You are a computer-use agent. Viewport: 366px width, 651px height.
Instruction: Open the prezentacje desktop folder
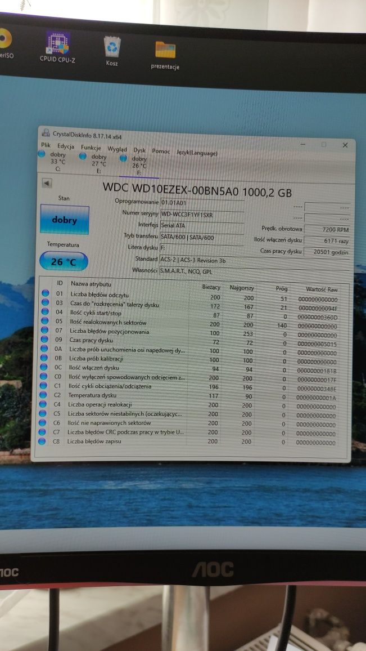tap(165, 55)
